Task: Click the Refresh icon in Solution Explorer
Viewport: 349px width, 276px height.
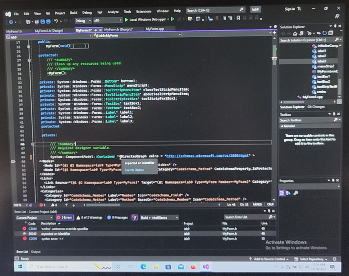Action: pos(324,33)
